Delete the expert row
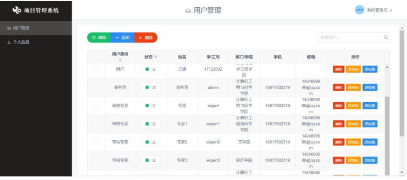Screen dimensions: 407x180 (339, 105)
